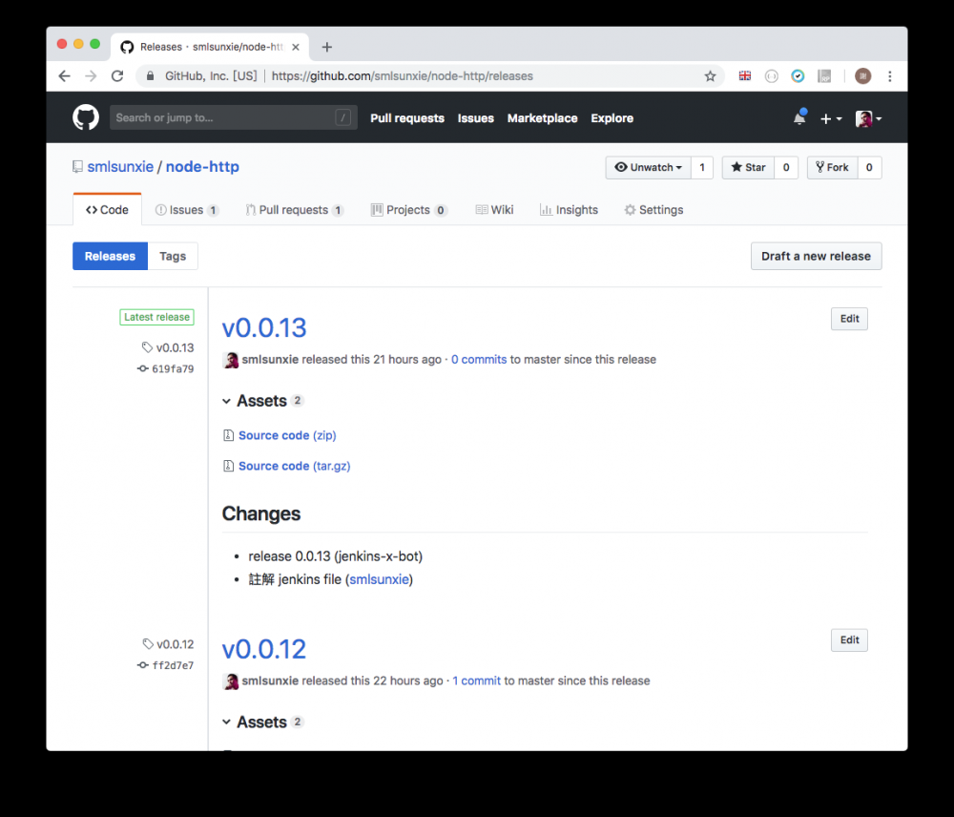Image resolution: width=954 pixels, height=817 pixels.
Task: Open the Insights tab
Action: pyautogui.click(x=569, y=210)
